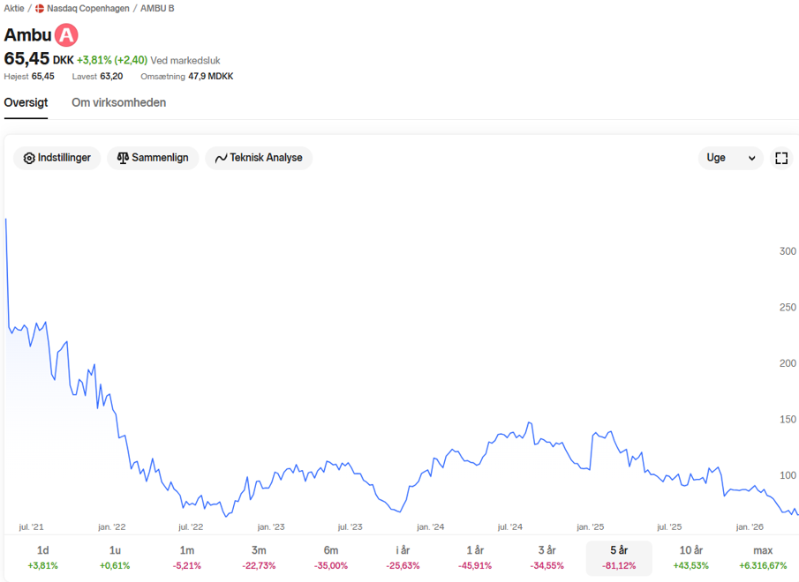The height and width of the screenshot is (582, 799).
Task: Click the Danish flag icon in breadcrumb
Action: [39, 9]
